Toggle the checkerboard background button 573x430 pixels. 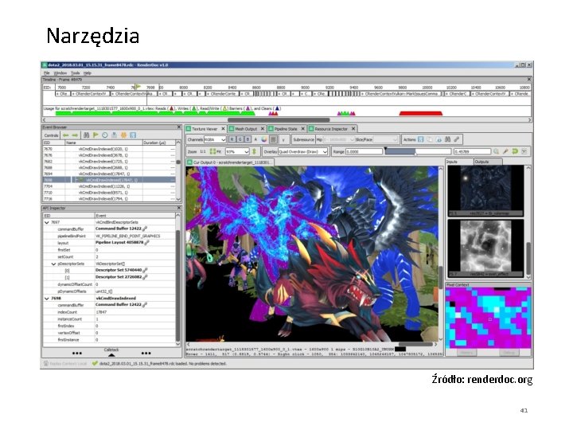click(273, 139)
